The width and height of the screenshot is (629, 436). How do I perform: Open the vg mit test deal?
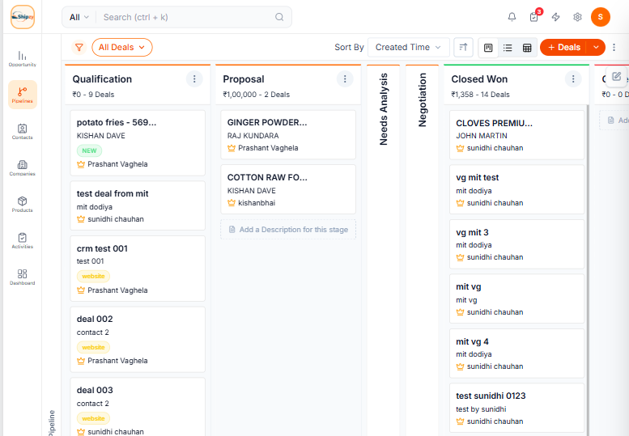point(516,189)
